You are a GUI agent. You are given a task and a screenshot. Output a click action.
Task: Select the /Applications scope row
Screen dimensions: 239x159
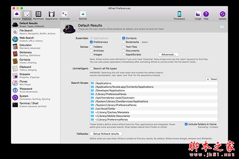[x=154, y=83]
